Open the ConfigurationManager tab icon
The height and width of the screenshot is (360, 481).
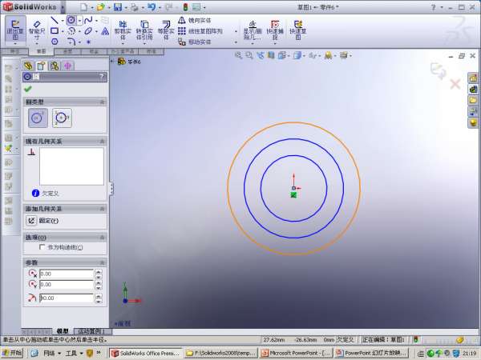tap(55, 66)
